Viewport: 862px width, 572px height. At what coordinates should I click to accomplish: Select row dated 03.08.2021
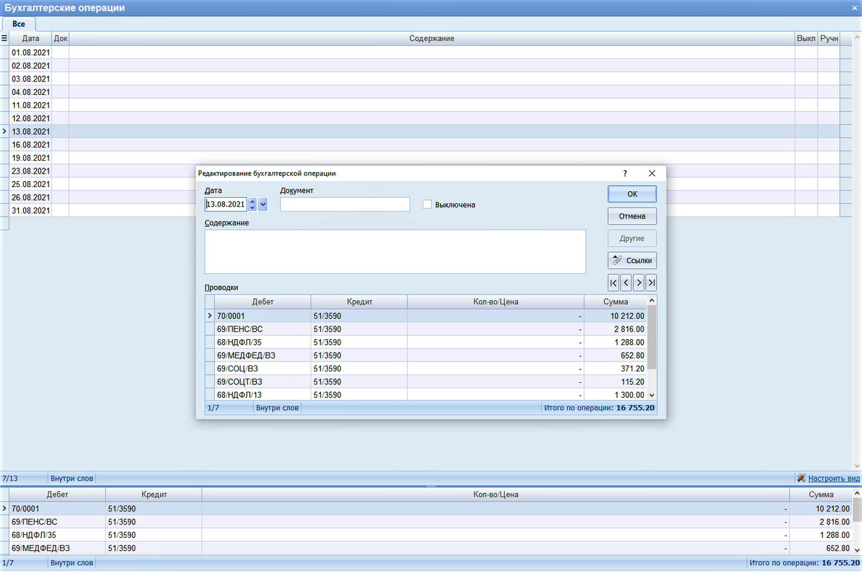[425, 79]
